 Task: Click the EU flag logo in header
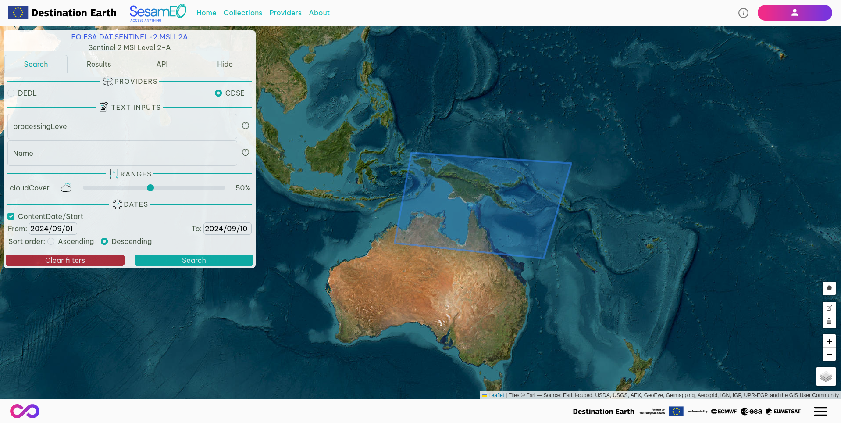(18, 13)
